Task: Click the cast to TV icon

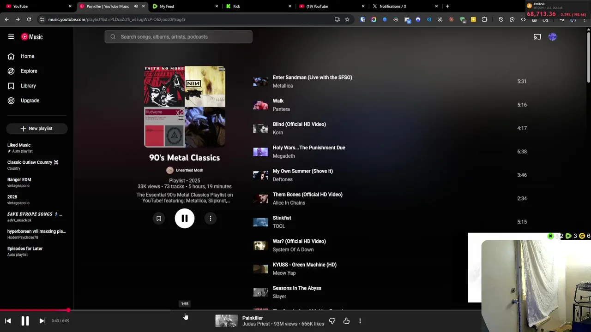Action: click(537, 37)
